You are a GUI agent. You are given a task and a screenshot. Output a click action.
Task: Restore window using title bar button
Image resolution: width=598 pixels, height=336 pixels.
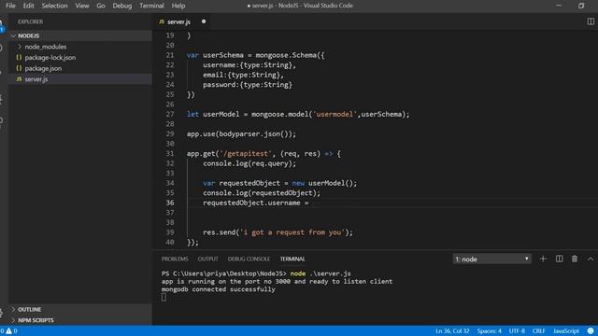tap(581, 6)
